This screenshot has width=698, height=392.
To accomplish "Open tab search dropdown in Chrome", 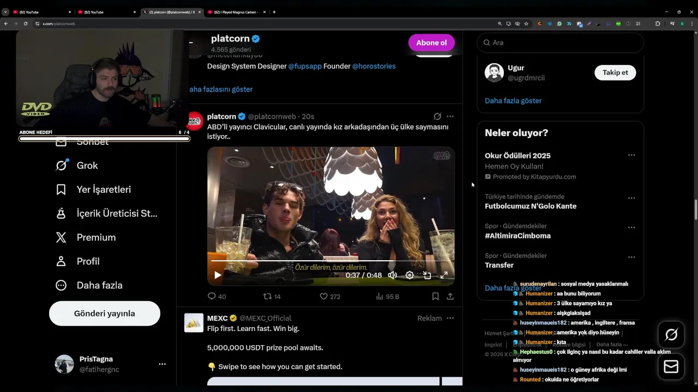I will [x=5, y=12].
